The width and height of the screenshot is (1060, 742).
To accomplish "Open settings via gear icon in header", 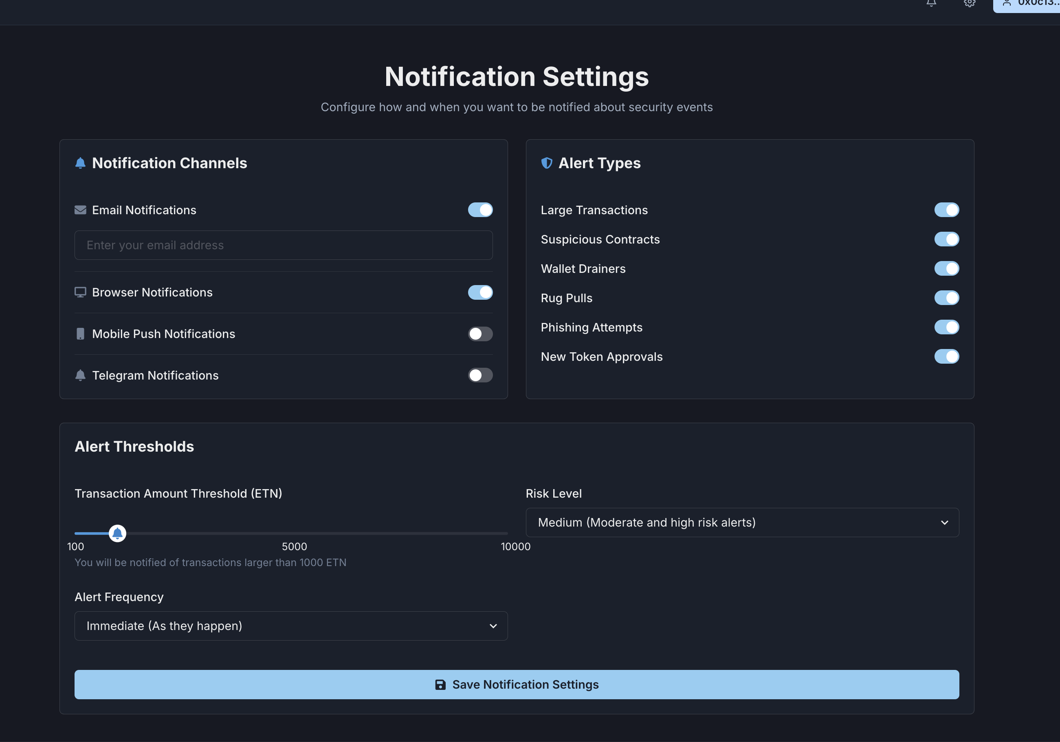I will [x=969, y=3].
